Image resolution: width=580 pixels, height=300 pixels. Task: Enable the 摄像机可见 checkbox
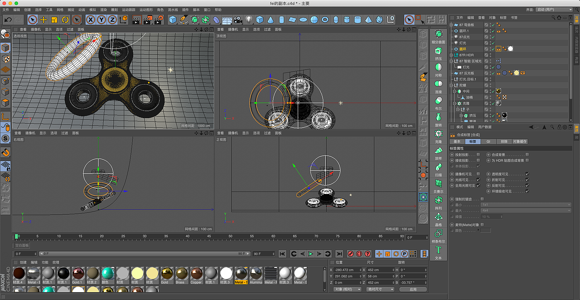click(478, 174)
